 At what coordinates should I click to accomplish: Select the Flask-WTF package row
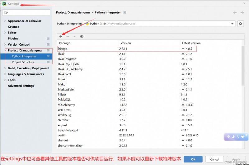[149, 74]
